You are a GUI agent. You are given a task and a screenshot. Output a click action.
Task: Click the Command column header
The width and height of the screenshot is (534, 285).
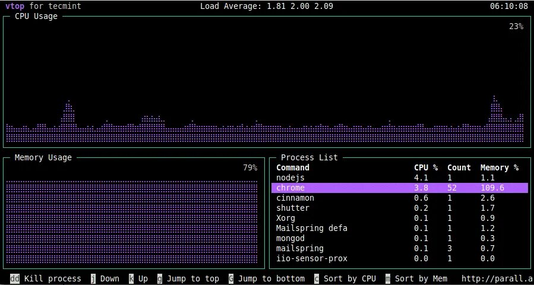(x=293, y=167)
